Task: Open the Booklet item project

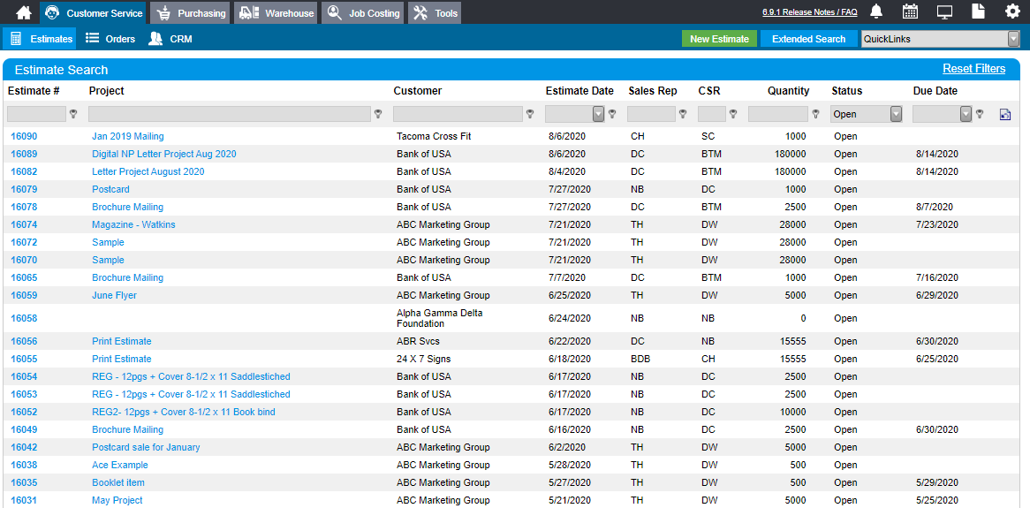Action: [x=118, y=482]
